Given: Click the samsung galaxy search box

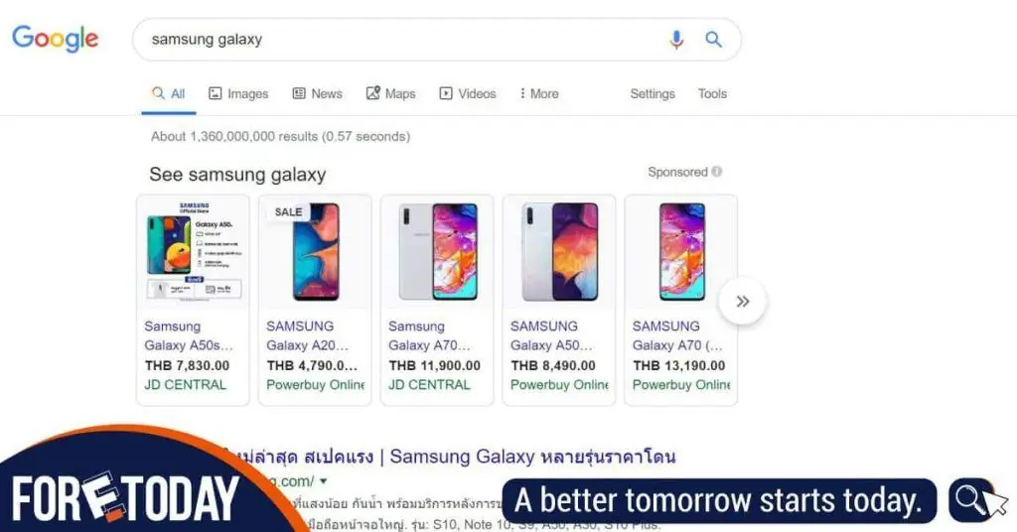Looking at the screenshot, I should point(402,40).
